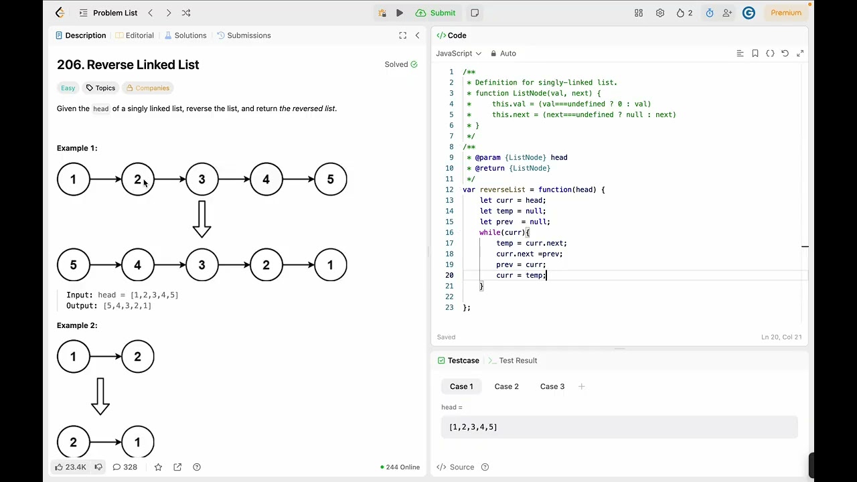Click the 206. Reverse Linked List title
Screen dimensions: 857x482
pyautogui.click(x=128, y=64)
